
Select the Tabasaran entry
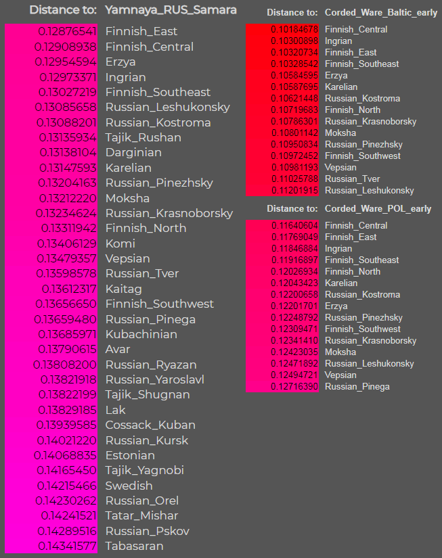pyautogui.click(x=134, y=547)
